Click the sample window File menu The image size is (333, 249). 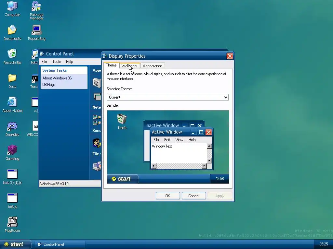click(x=156, y=140)
